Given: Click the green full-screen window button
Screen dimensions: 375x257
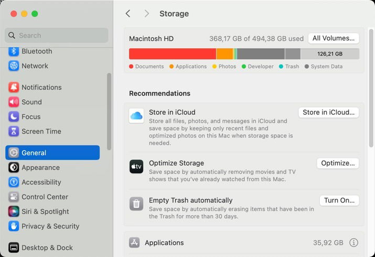Looking at the screenshot, I should tap(35, 14).
